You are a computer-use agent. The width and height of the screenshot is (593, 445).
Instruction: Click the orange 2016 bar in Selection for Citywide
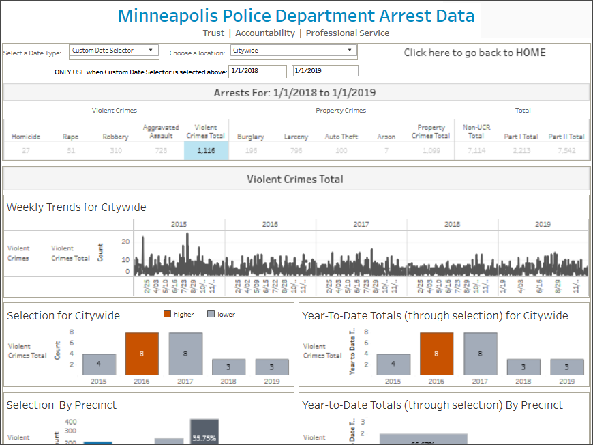(142, 354)
